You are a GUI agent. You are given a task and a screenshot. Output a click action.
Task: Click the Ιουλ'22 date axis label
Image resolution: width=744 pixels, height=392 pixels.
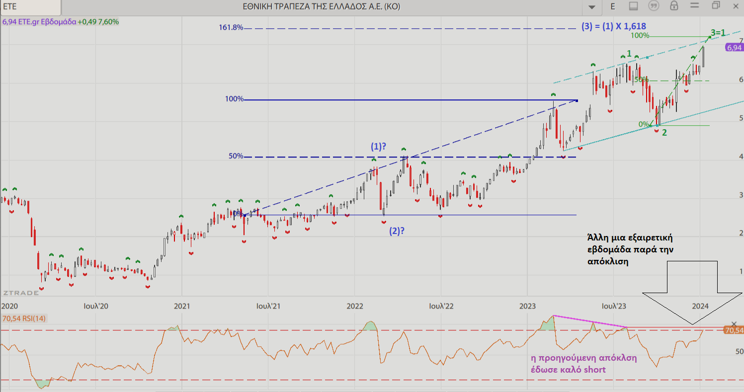coord(441,306)
